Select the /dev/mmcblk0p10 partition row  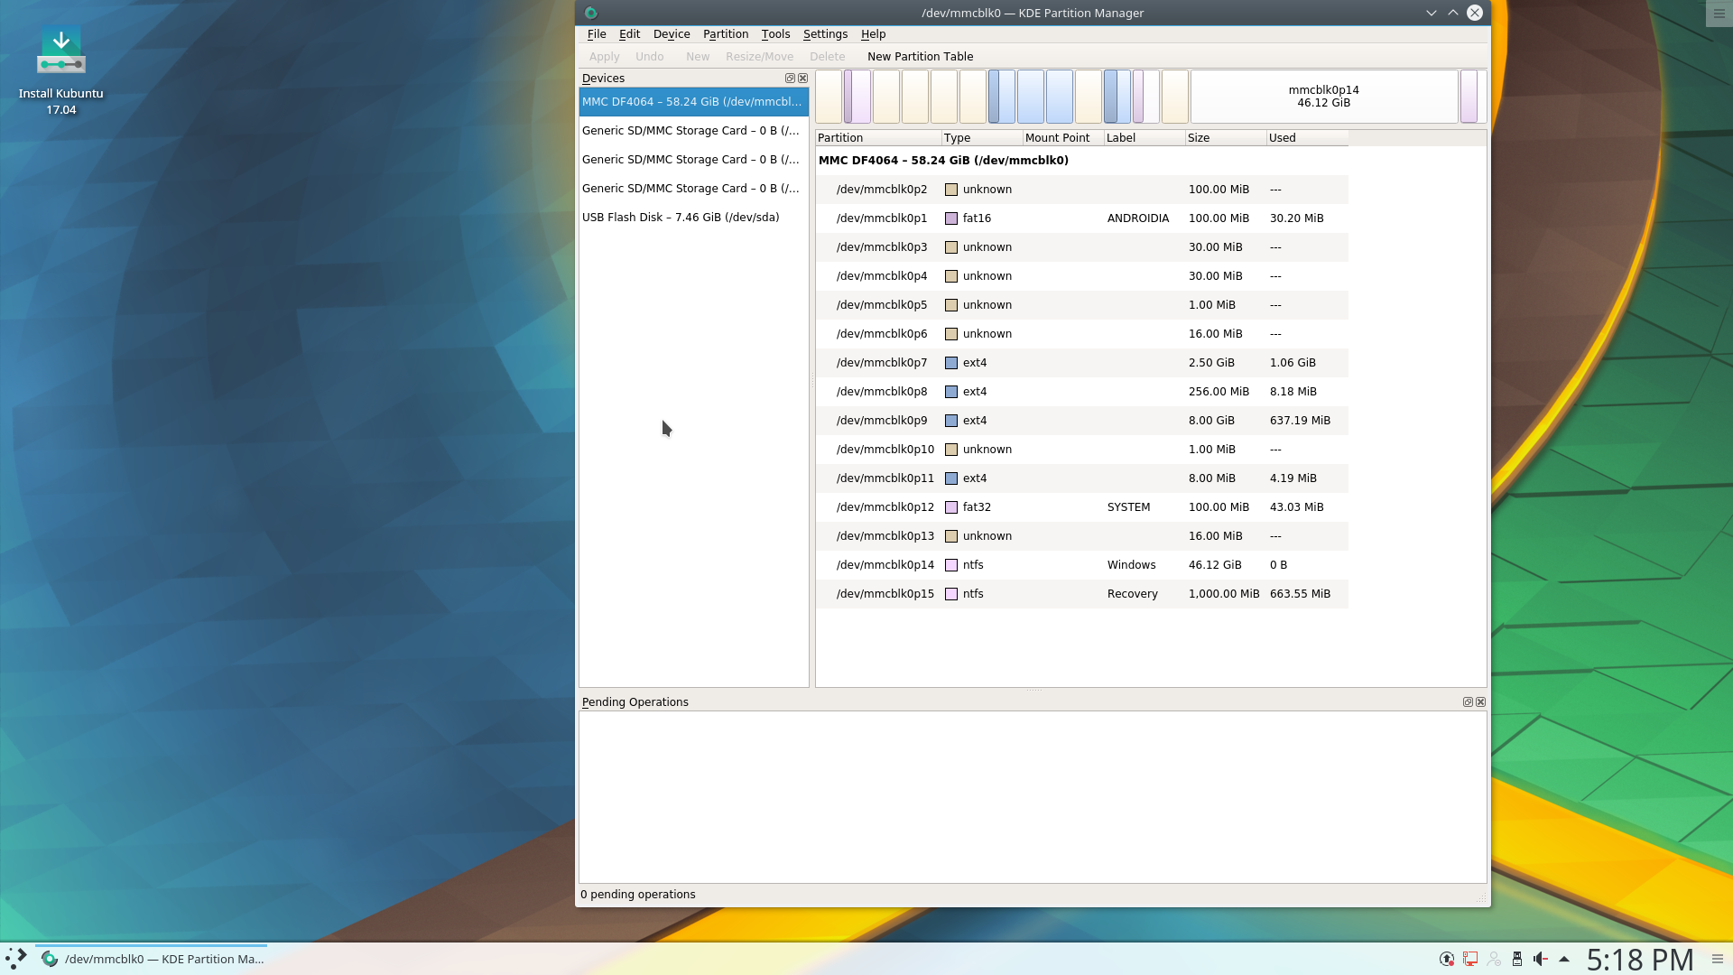click(1081, 450)
